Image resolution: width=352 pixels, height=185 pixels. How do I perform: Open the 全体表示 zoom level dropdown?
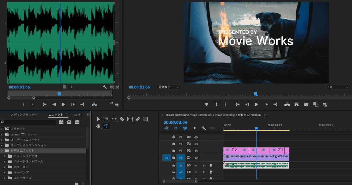[169, 87]
